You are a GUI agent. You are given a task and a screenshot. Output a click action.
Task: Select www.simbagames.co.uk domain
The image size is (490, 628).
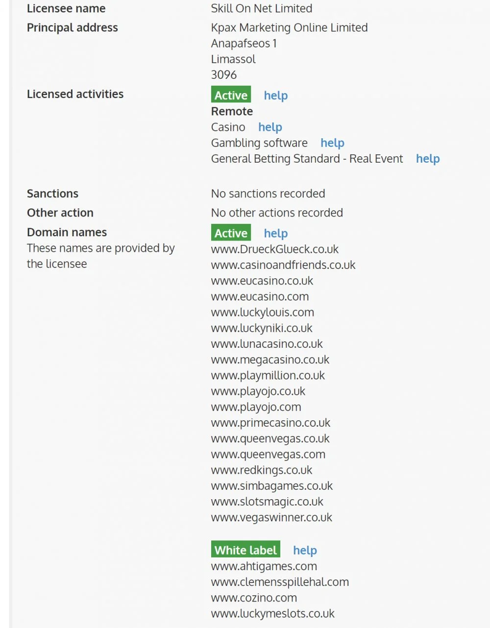272,485
